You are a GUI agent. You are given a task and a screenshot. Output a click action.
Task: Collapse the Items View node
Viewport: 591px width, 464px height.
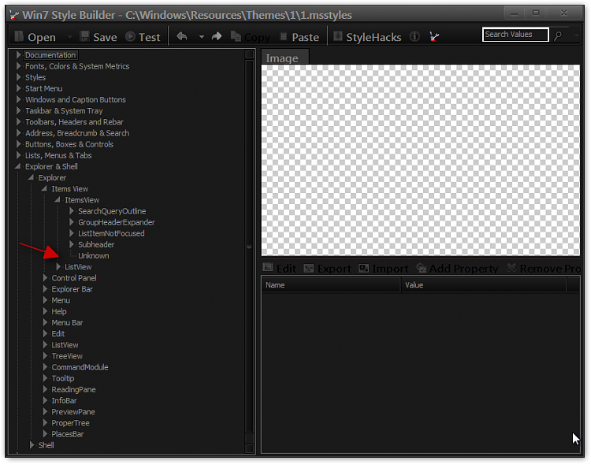[x=44, y=188]
